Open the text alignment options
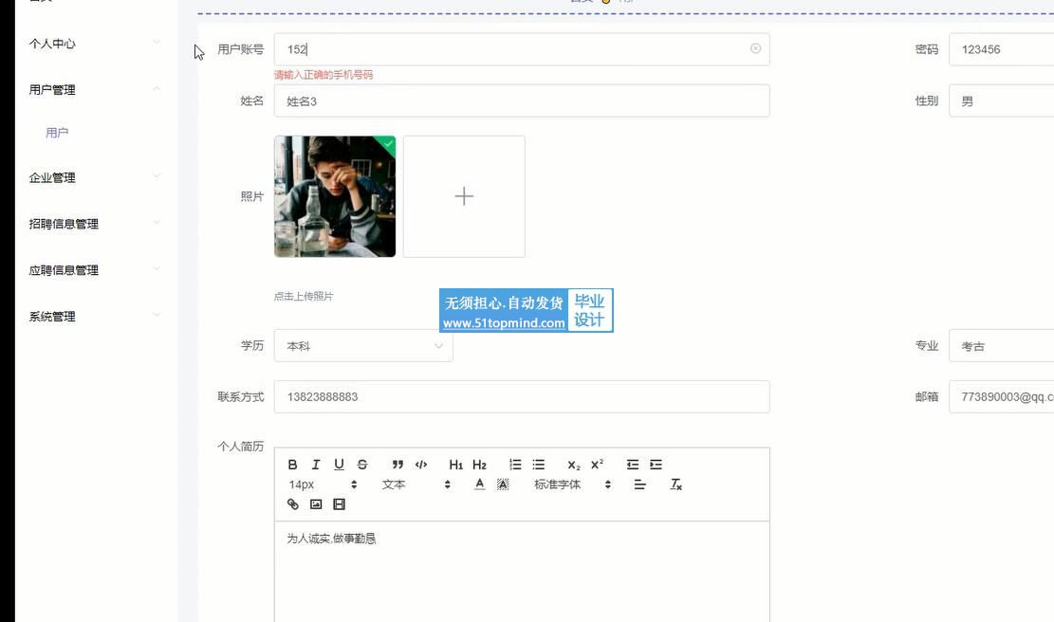1054x622 pixels. click(640, 485)
